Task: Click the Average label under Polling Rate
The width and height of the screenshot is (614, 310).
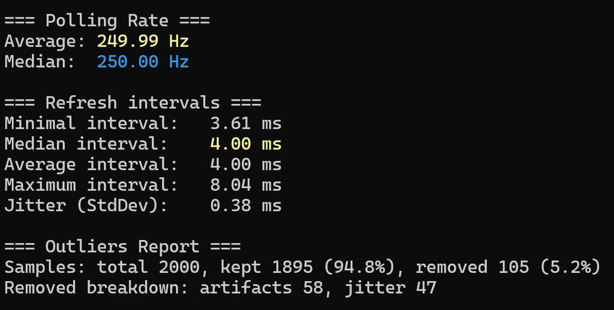Action: [44, 42]
